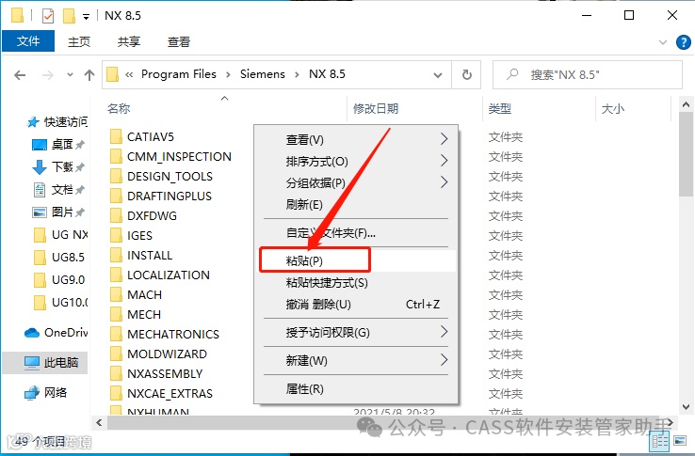Click NX 8.5 breadcrumb in address bar
Image resolution: width=695 pixels, height=456 pixels.
pos(327,74)
